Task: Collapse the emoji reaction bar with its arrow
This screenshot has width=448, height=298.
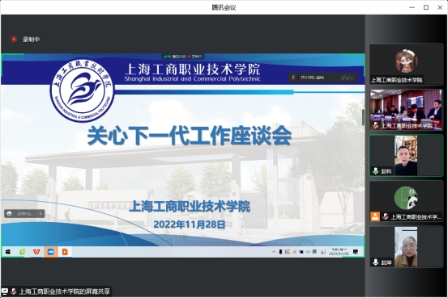Action: (41, 213)
